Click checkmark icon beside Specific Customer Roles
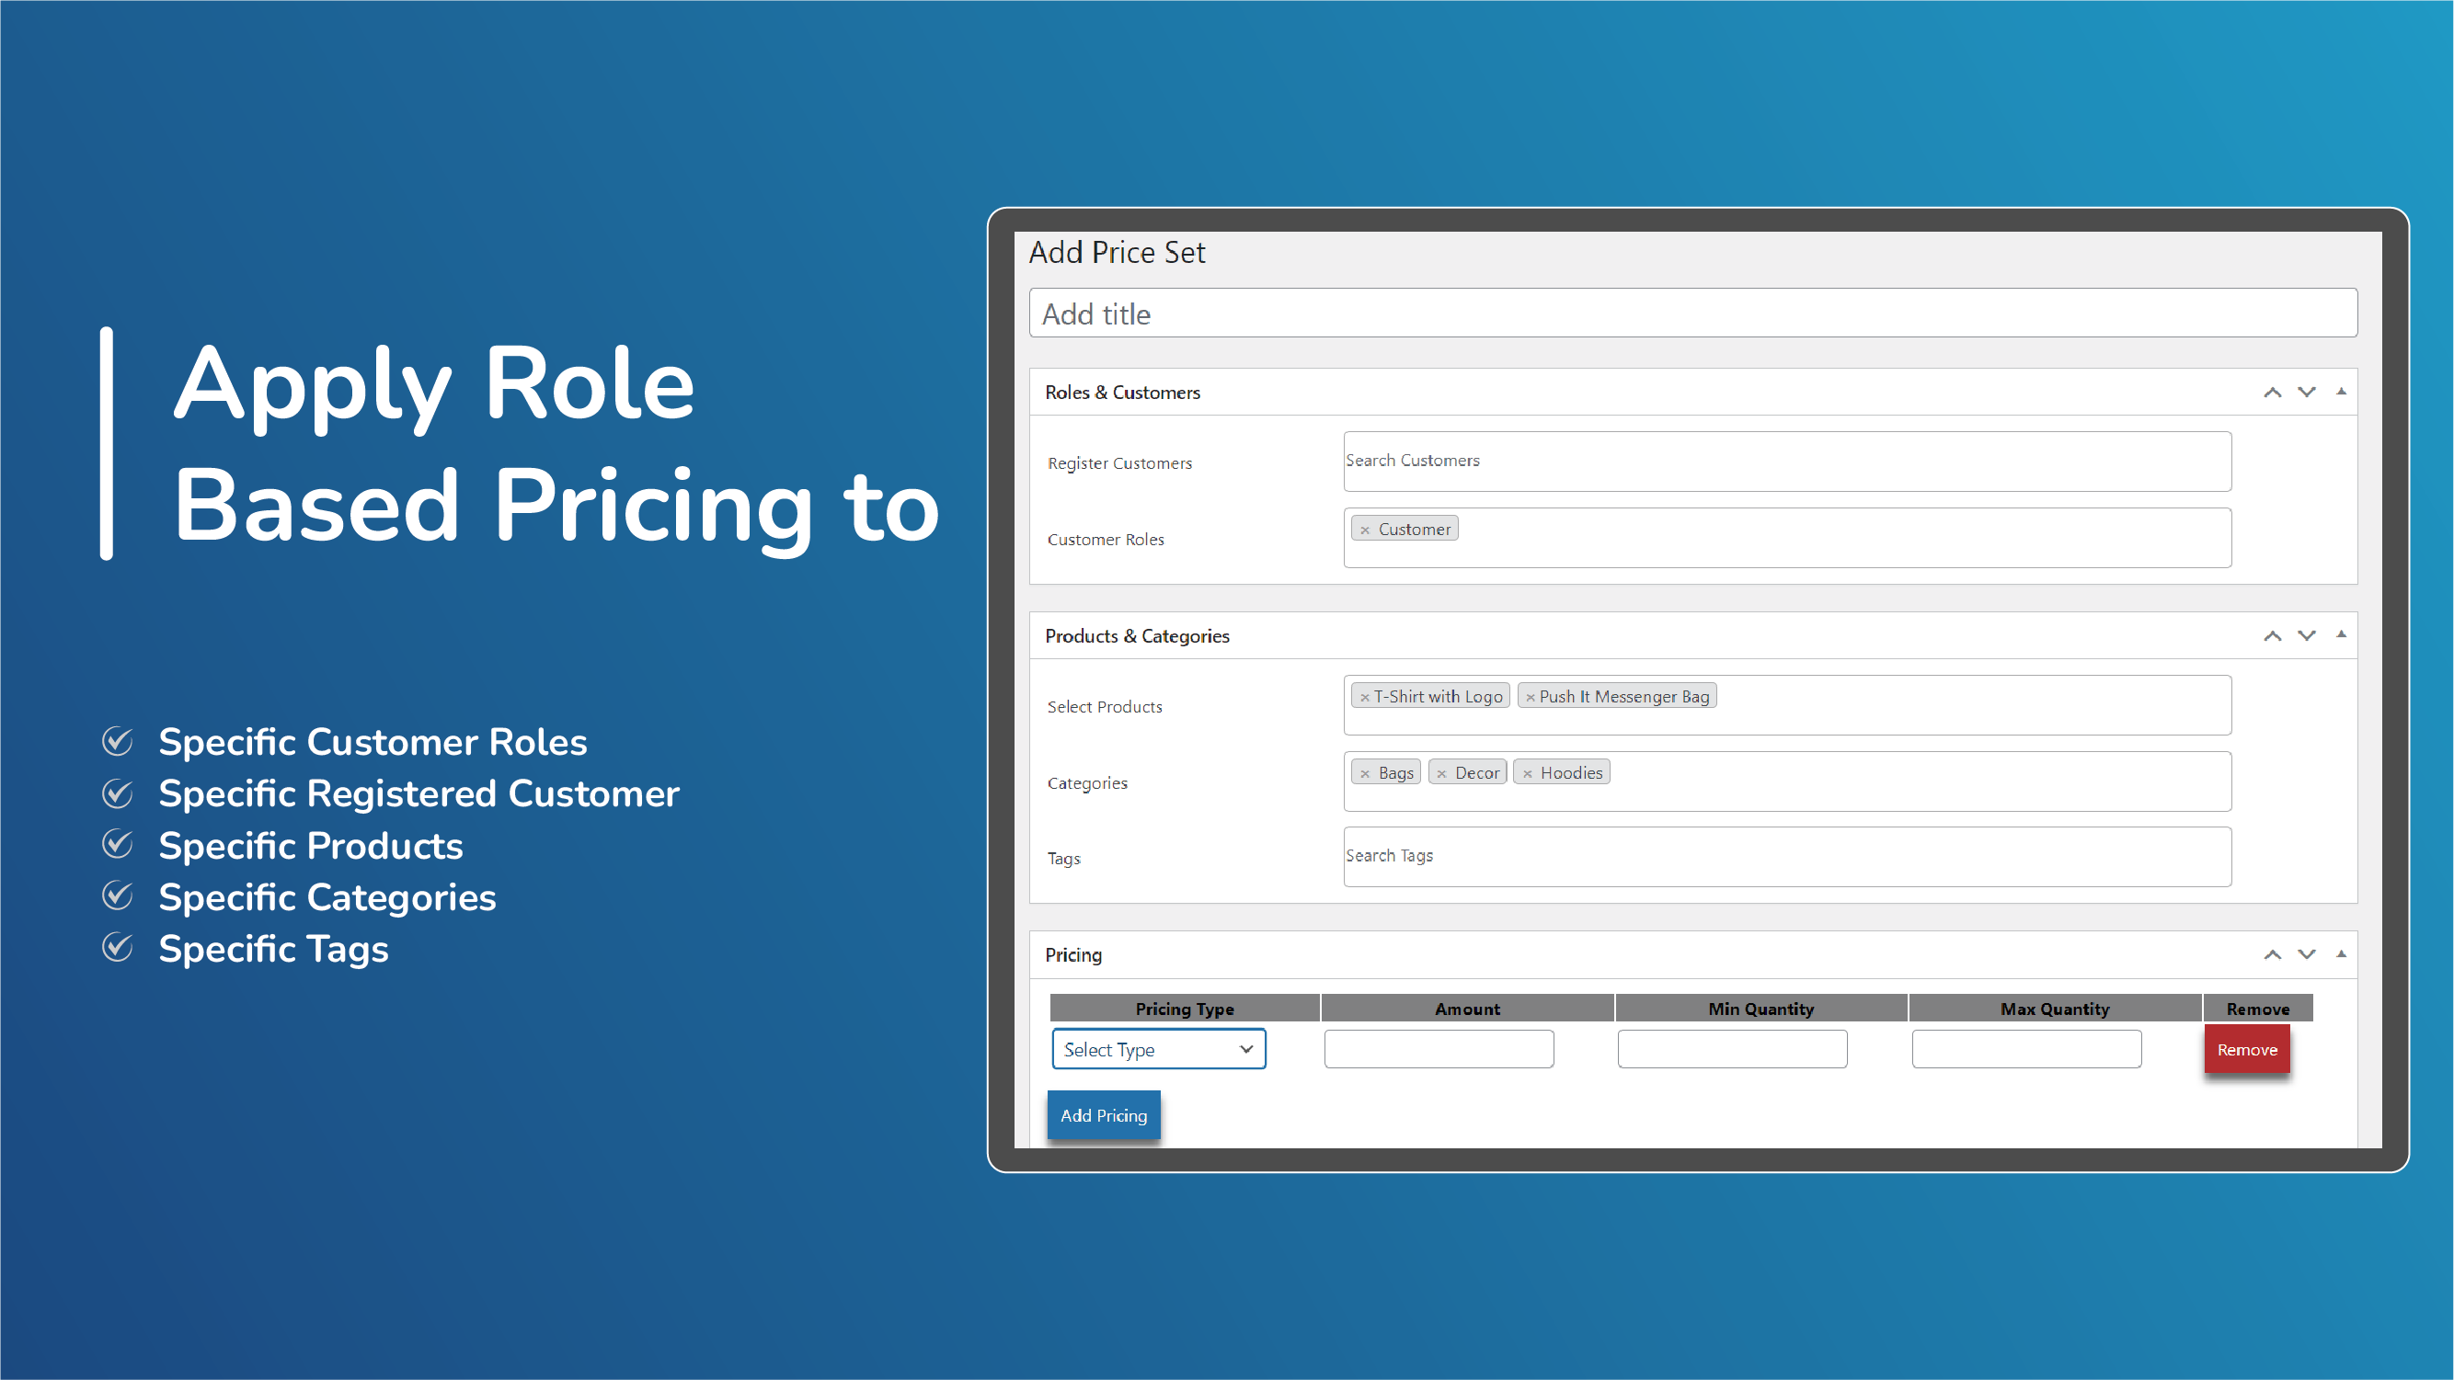The image size is (2454, 1380). (x=117, y=741)
